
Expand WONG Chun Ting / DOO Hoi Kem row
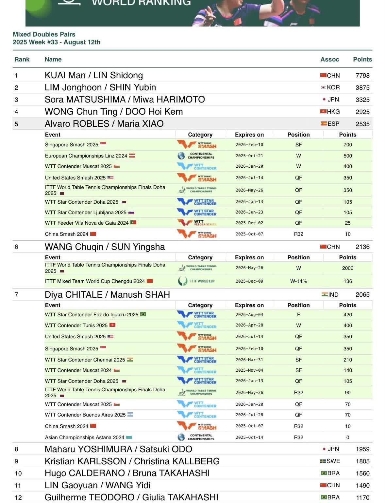coord(192,112)
